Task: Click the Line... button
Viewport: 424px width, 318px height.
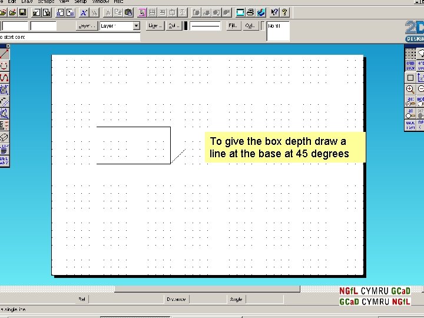Action: pos(155,26)
